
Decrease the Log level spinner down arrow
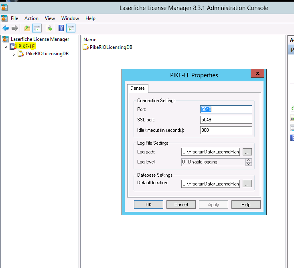pos(249,164)
